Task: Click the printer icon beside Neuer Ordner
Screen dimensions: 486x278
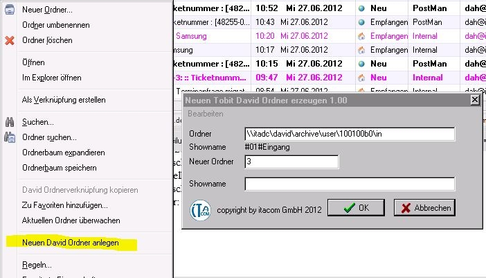Action: coord(10,9)
